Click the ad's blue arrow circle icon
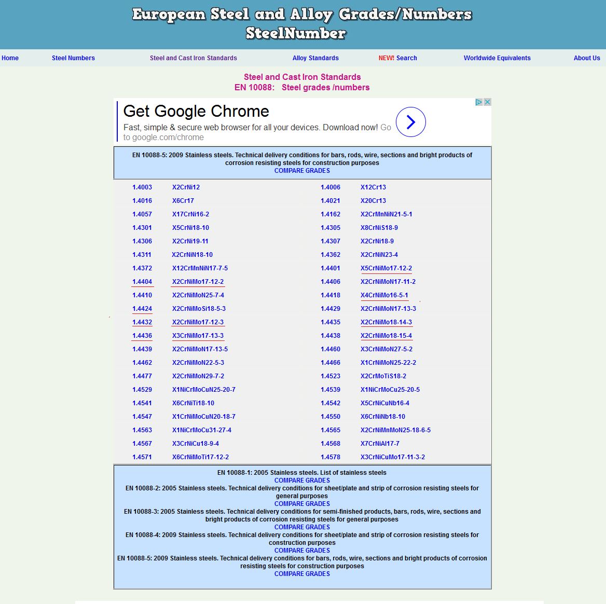606x604 pixels. pyautogui.click(x=410, y=122)
